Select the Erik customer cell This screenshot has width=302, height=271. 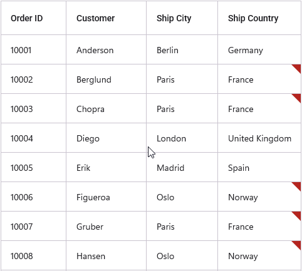pyautogui.click(x=106, y=167)
